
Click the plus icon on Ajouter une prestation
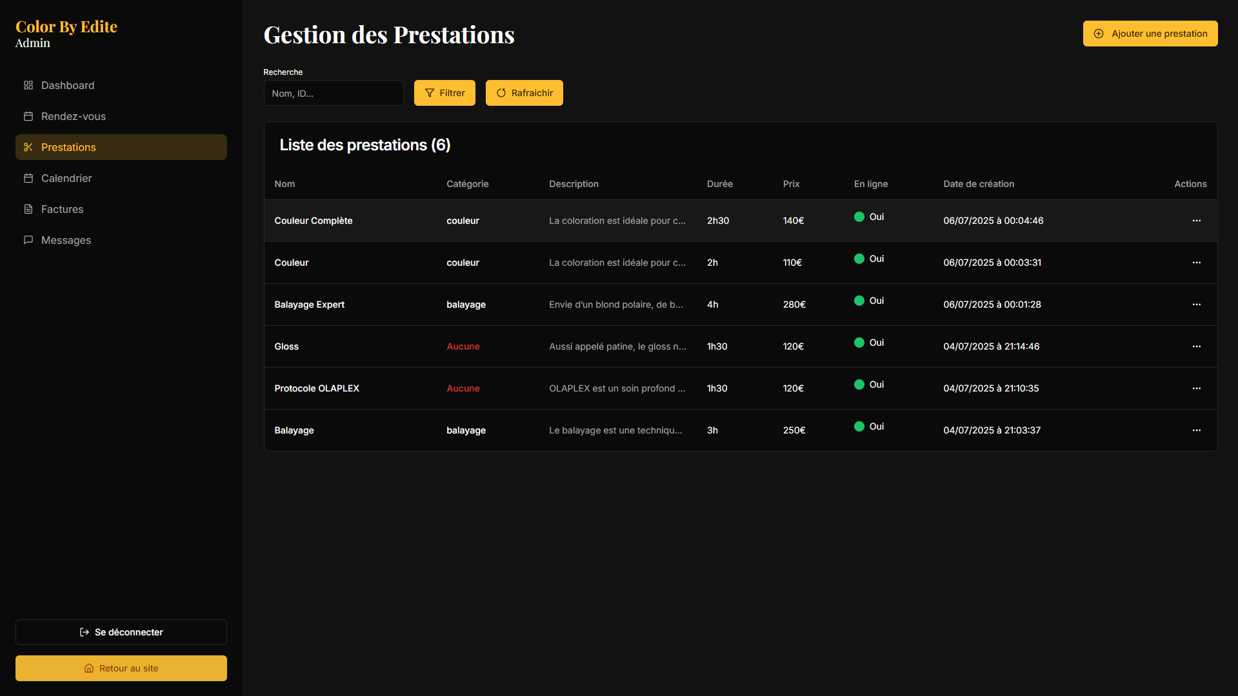click(x=1099, y=34)
